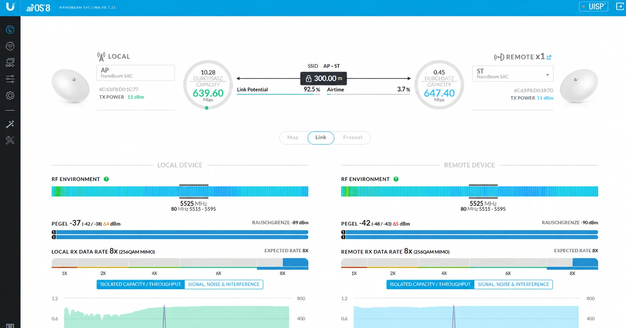Click the remote MAC 6C:63:F8:D0:19:7D
Viewport: 626px width, 328px height.
coord(533,91)
